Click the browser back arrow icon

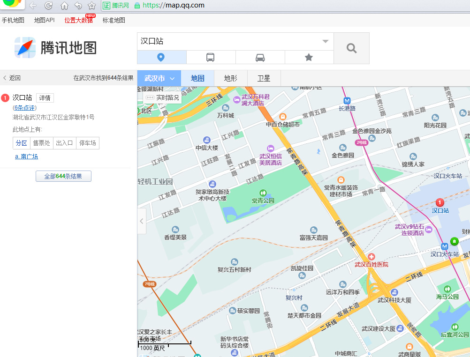[33, 6]
